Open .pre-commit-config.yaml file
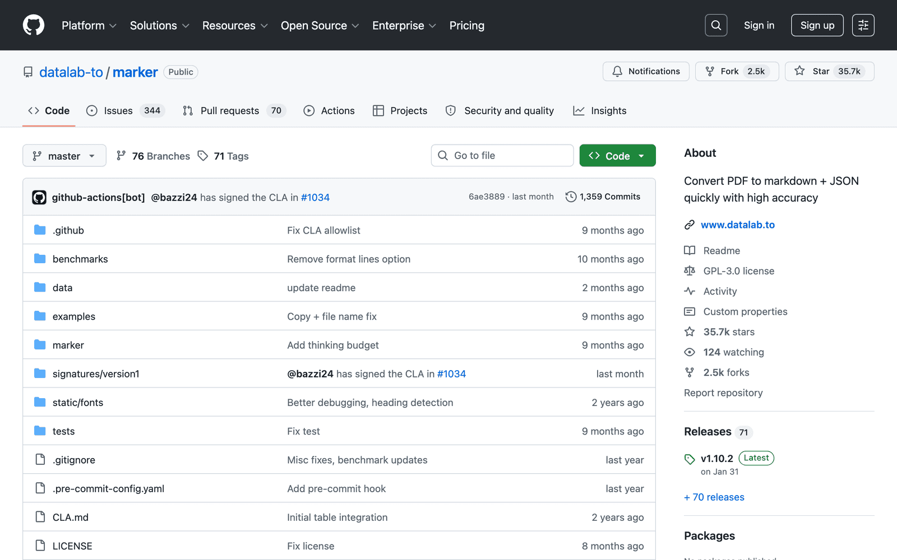 pos(108,488)
